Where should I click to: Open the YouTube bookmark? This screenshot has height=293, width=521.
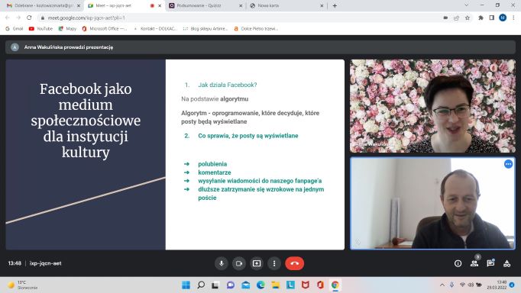coord(40,29)
